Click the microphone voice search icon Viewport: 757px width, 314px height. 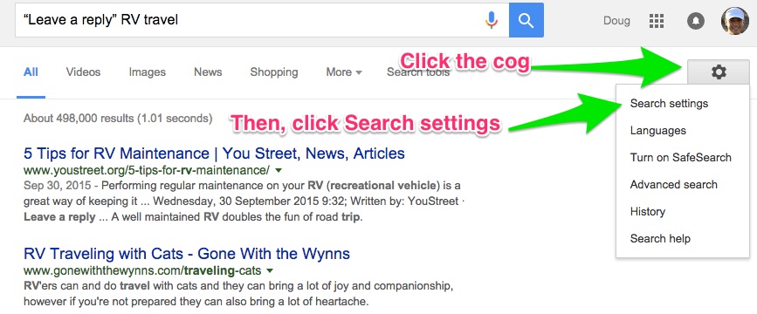point(491,20)
